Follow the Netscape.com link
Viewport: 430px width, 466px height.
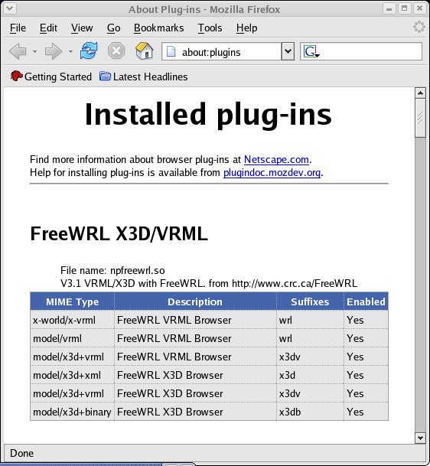pyautogui.click(x=276, y=160)
